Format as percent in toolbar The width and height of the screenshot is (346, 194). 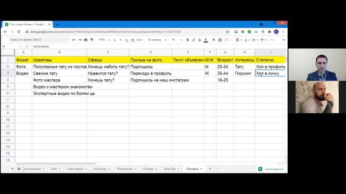tap(121, 40)
